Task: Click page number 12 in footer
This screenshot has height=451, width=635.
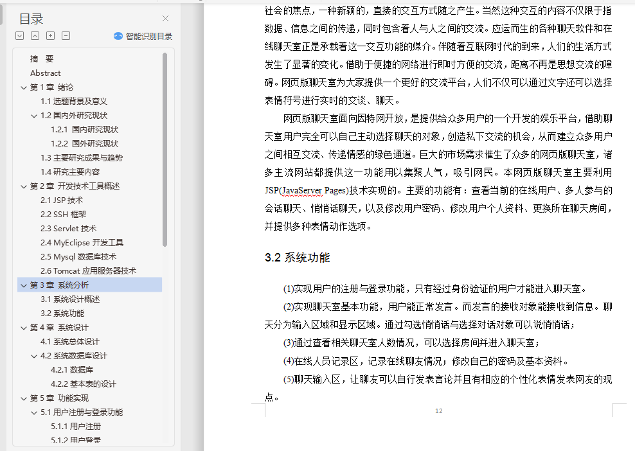Action: pos(438,411)
